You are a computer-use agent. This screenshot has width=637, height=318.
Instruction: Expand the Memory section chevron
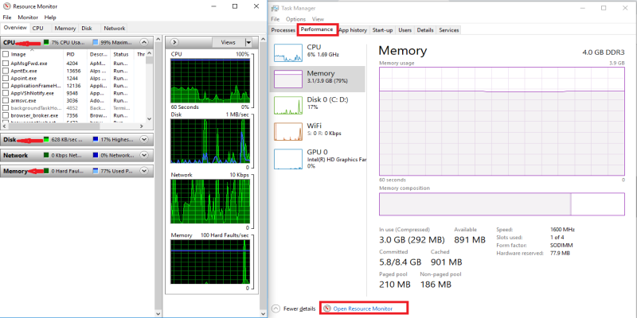[144, 171]
